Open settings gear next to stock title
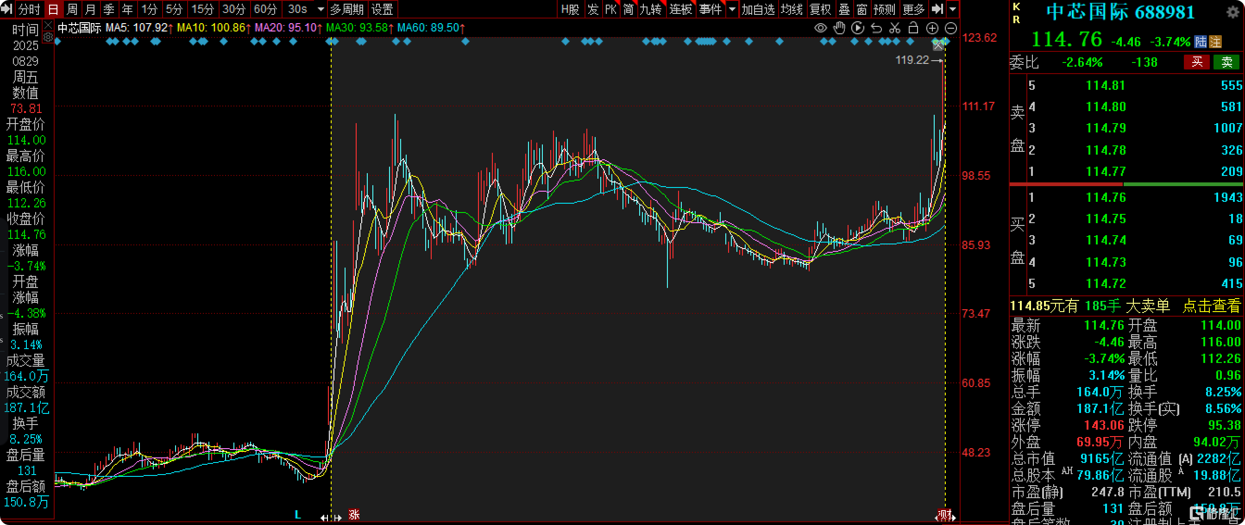 coord(1233,12)
